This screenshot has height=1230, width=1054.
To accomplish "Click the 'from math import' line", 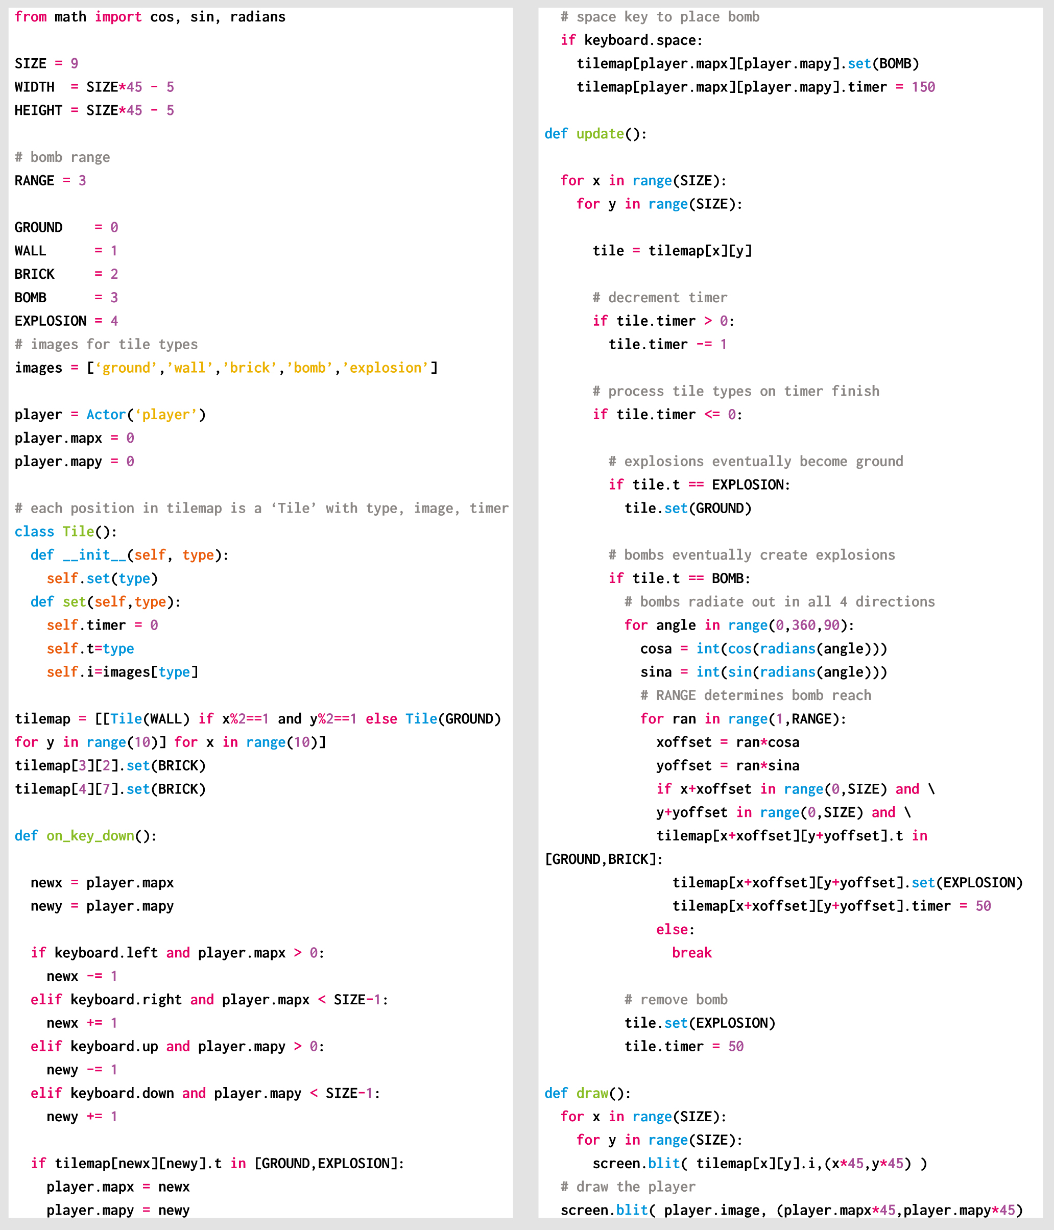I will click(x=150, y=17).
